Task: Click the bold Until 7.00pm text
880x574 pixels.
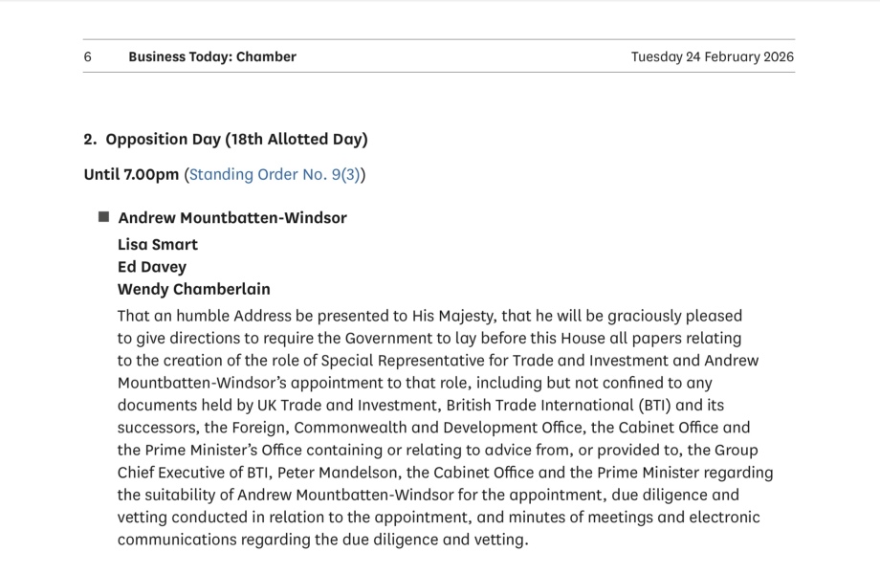Action: coord(131,174)
